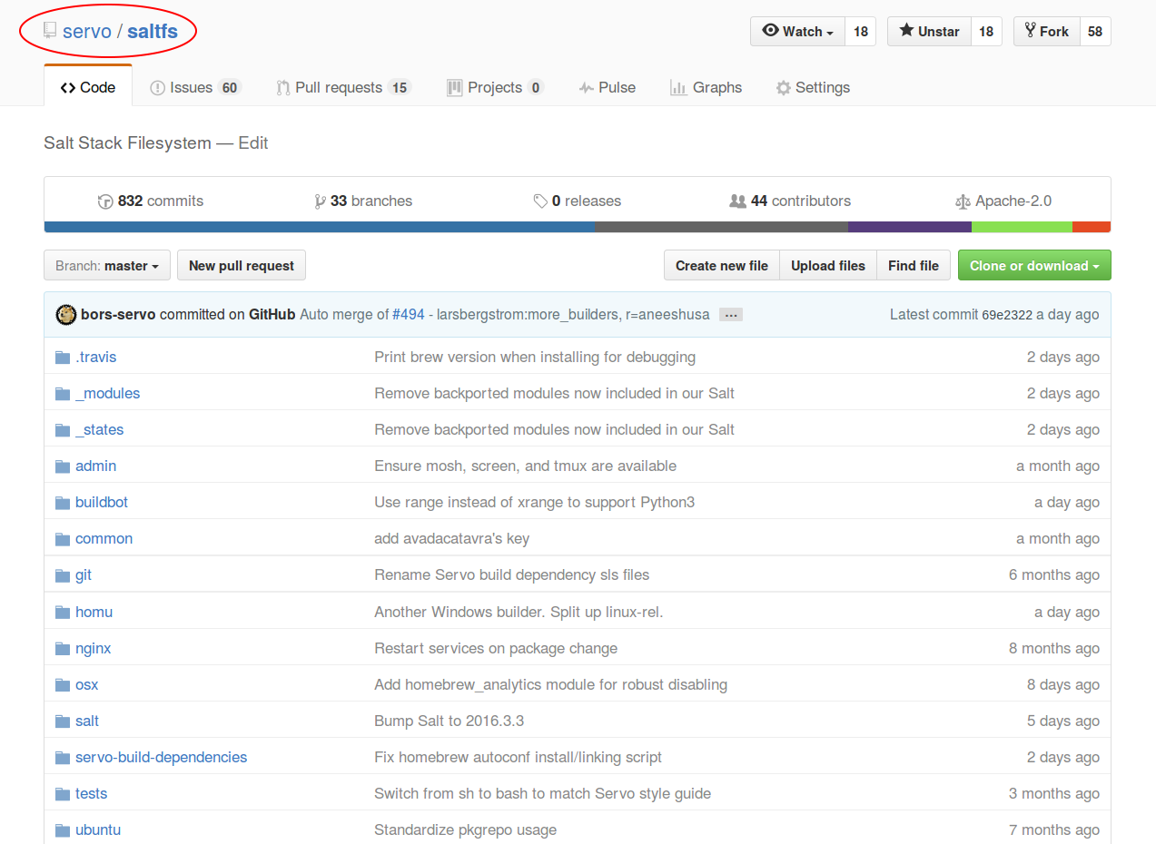Click the admin folder icon
1156x844 pixels.
[x=63, y=466]
